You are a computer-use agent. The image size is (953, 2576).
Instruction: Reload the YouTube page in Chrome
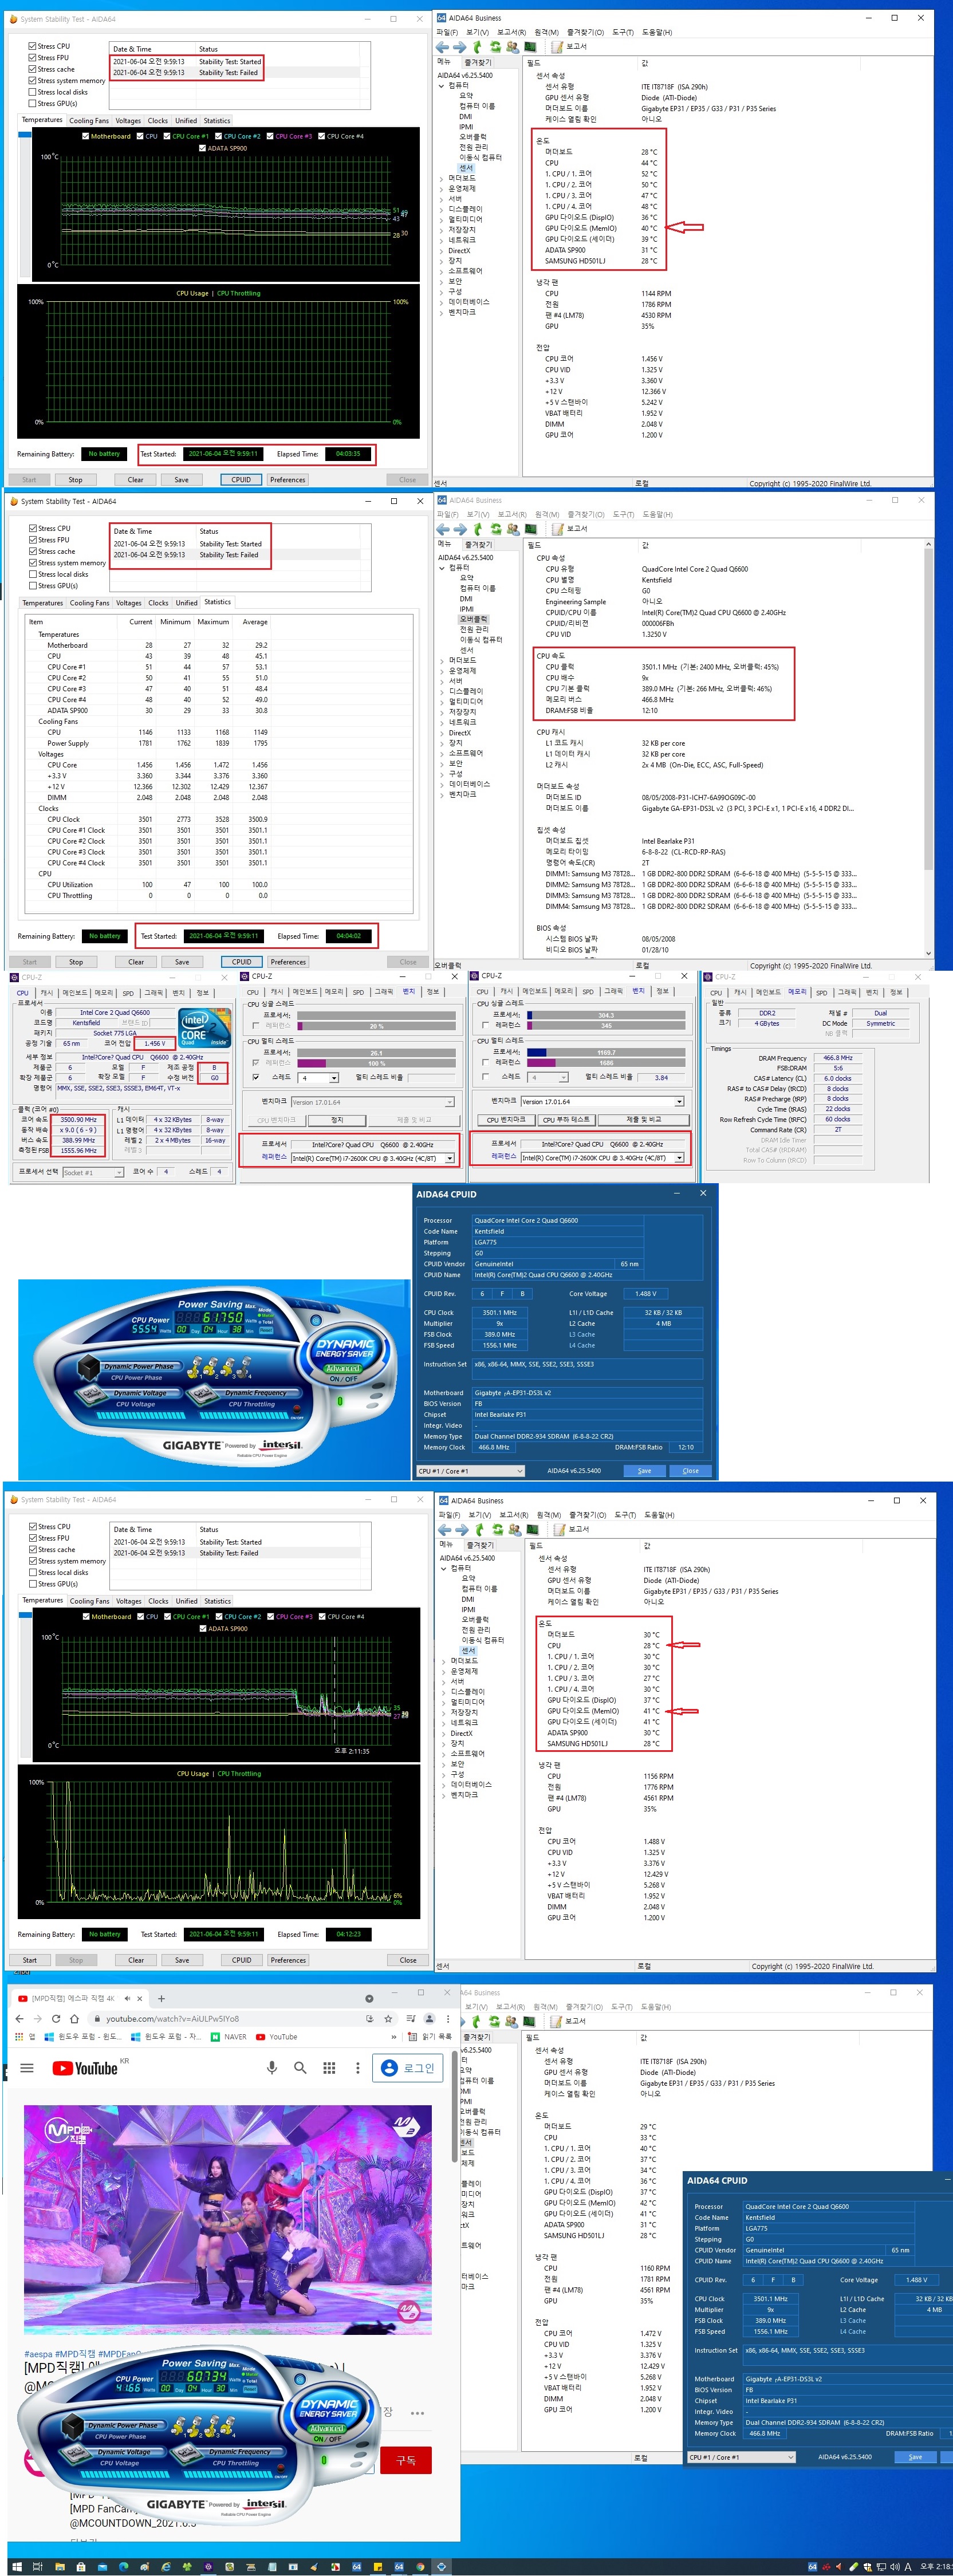56,2018
